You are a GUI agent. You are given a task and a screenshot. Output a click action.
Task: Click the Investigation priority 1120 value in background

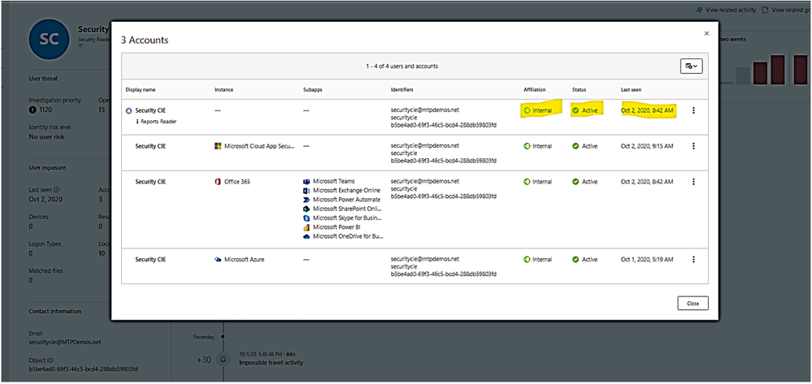44,110
